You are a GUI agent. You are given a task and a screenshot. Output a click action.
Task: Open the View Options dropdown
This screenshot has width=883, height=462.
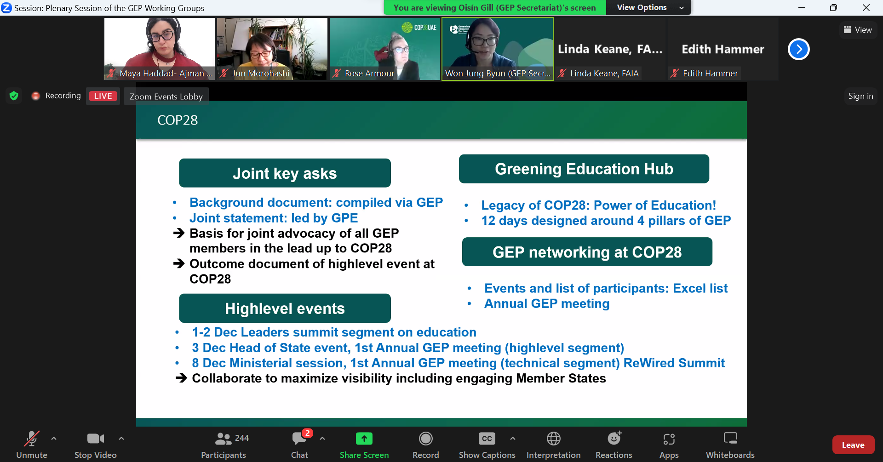[648, 7]
